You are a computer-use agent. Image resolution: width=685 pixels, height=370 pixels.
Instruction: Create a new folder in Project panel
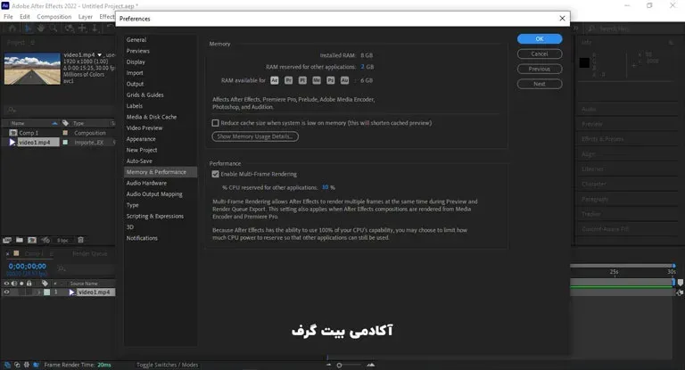pos(20,240)
